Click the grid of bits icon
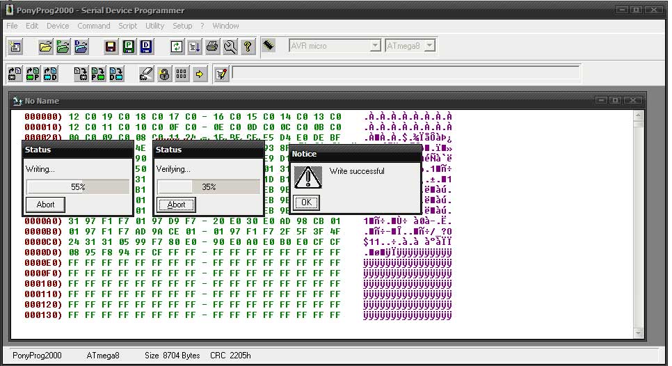The height and width of the screenshot is (366, 672). (182, 74)
